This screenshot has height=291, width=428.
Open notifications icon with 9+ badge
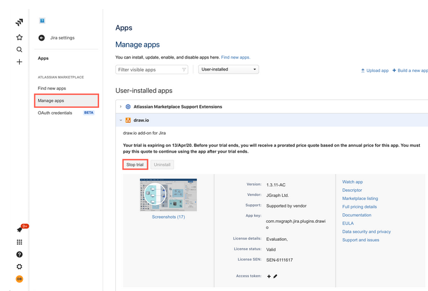[x=20, y=229]
